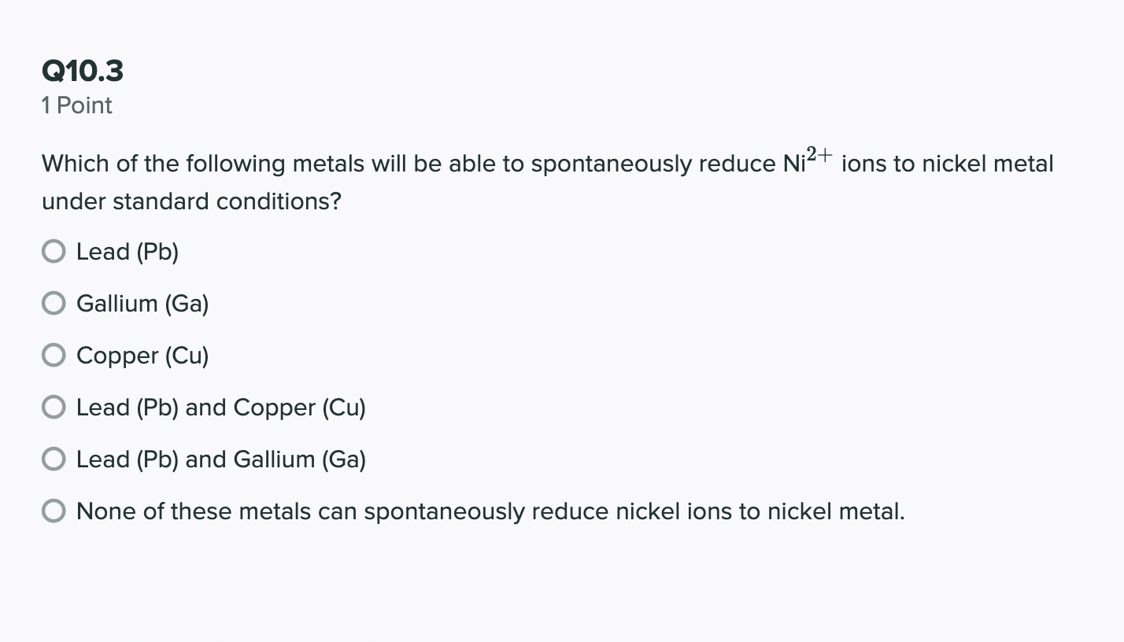This screenshot has height=642, width=1124.
Task: Click the 'None of these metals can...' label
Action: pyautogui.click(x=490, y=512)
